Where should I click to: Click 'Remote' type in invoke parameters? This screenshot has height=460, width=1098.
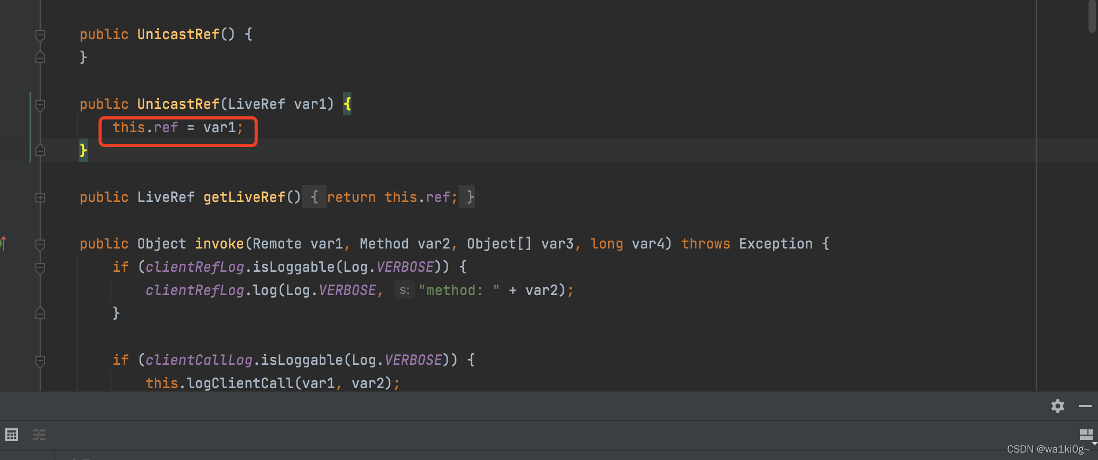point(277,244)
